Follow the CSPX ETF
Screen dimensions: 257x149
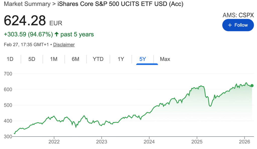point(238,25)
